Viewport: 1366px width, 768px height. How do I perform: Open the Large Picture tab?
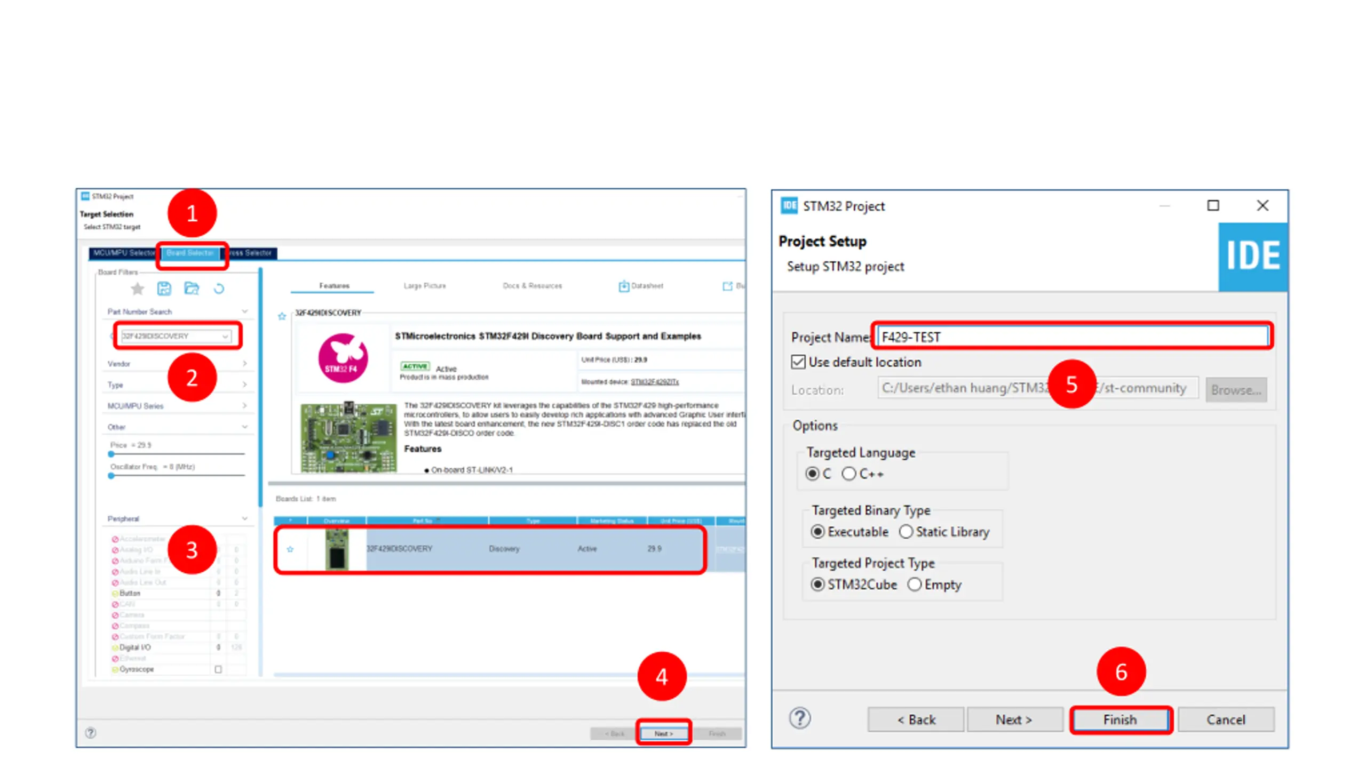point(425,286)
